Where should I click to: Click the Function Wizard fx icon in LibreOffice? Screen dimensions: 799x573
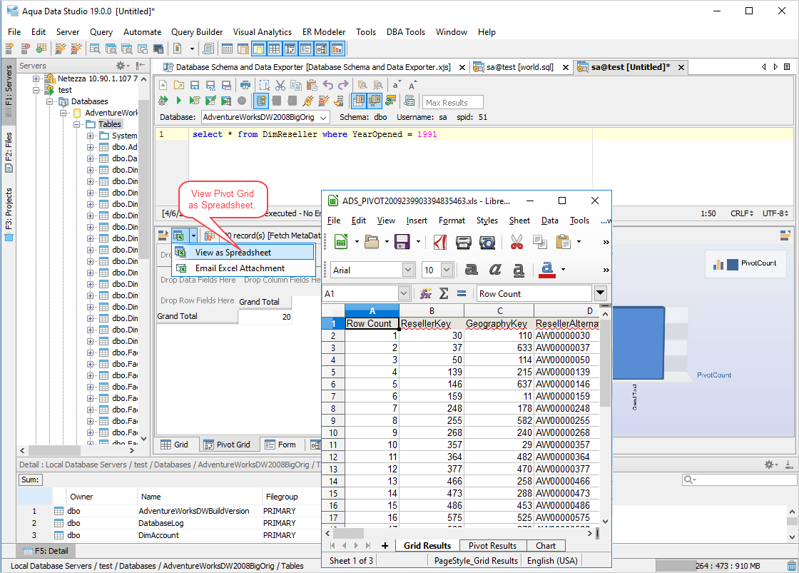point(425,294)
